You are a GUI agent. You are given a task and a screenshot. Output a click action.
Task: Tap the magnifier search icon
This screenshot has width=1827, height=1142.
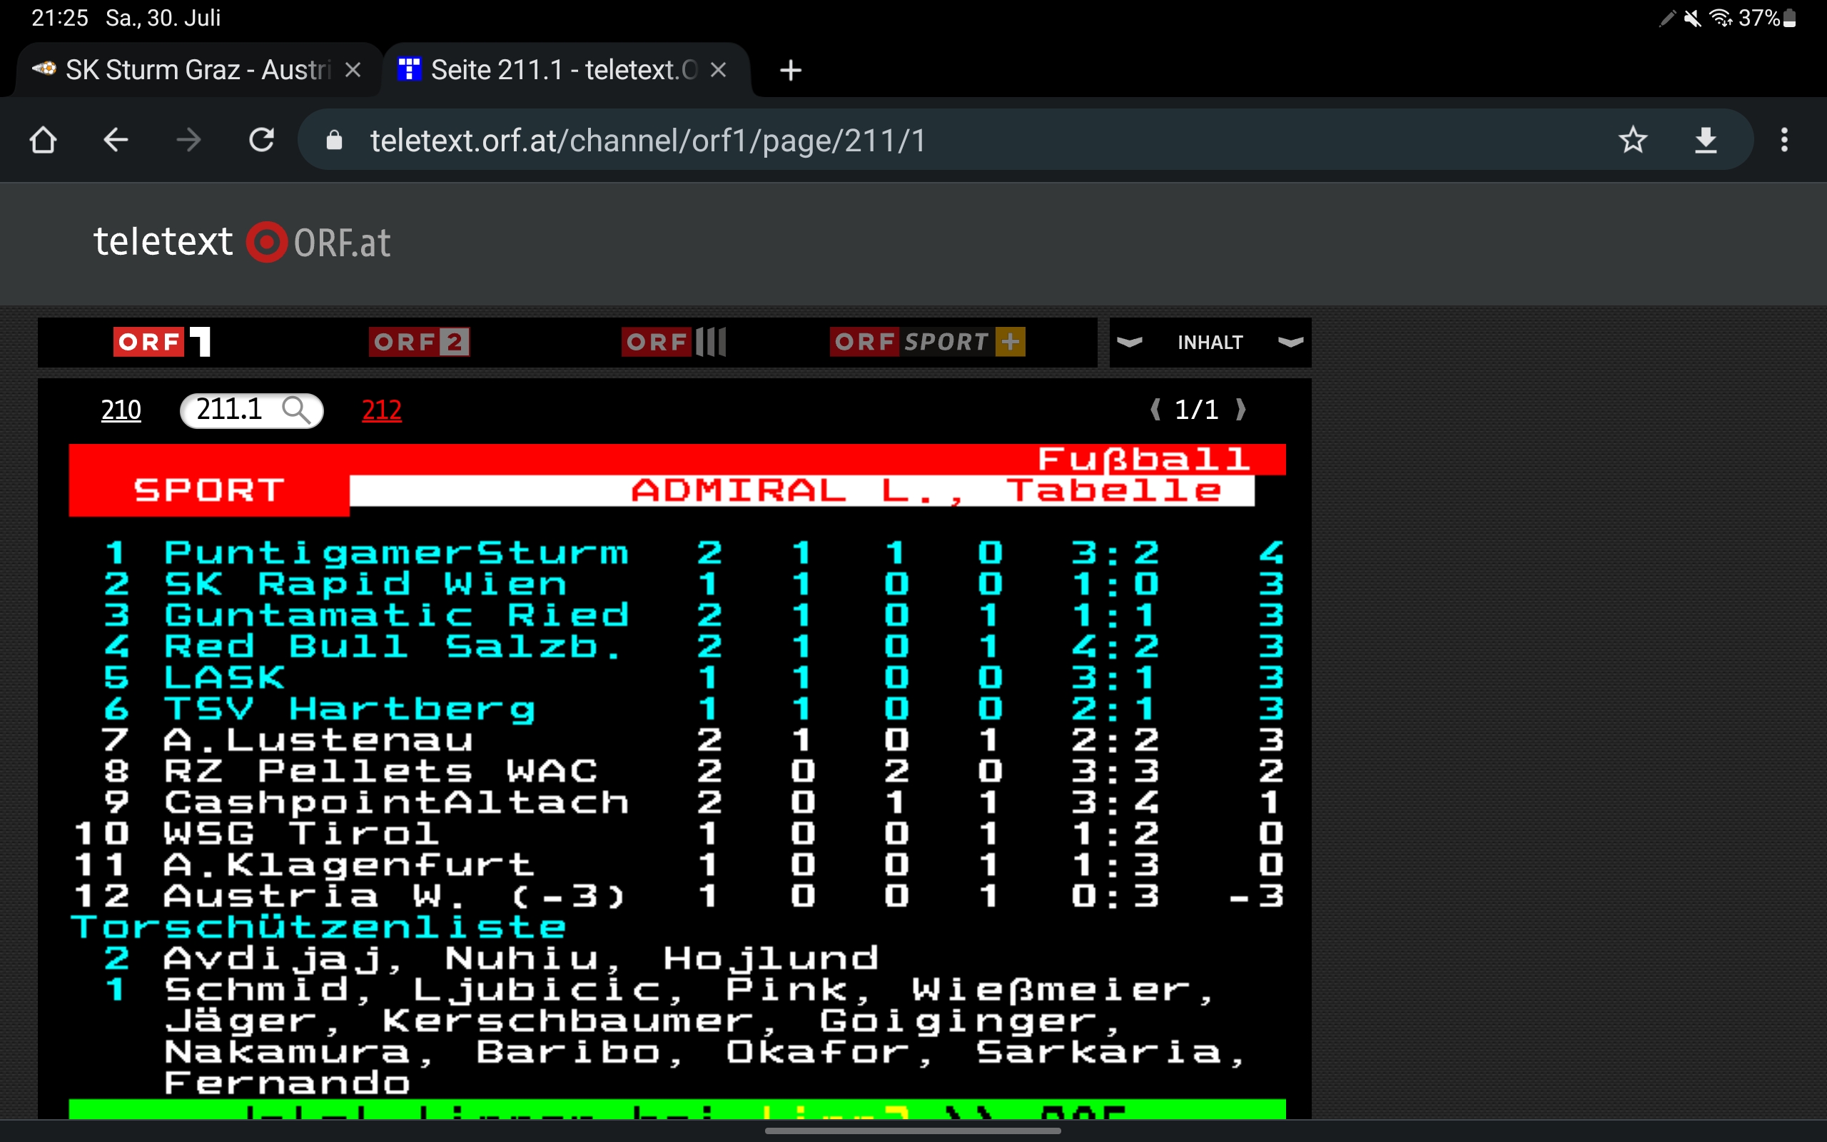pos(296,410)
